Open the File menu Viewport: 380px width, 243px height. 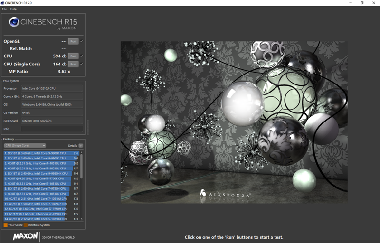(x=4, y=9)
